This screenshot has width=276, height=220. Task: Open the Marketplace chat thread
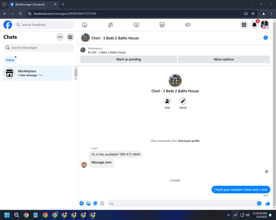click(37, 73)
